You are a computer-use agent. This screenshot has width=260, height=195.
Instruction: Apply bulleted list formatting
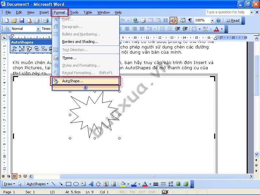coord(170,29)
